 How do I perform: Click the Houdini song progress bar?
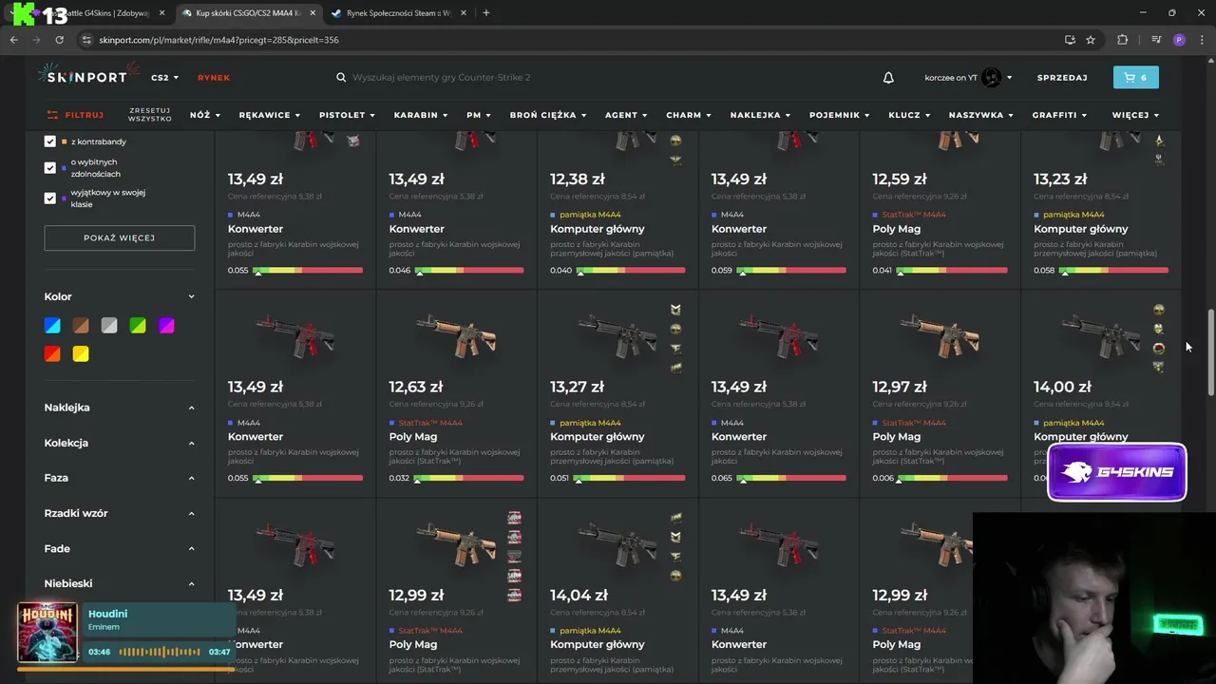pos(125,669)
